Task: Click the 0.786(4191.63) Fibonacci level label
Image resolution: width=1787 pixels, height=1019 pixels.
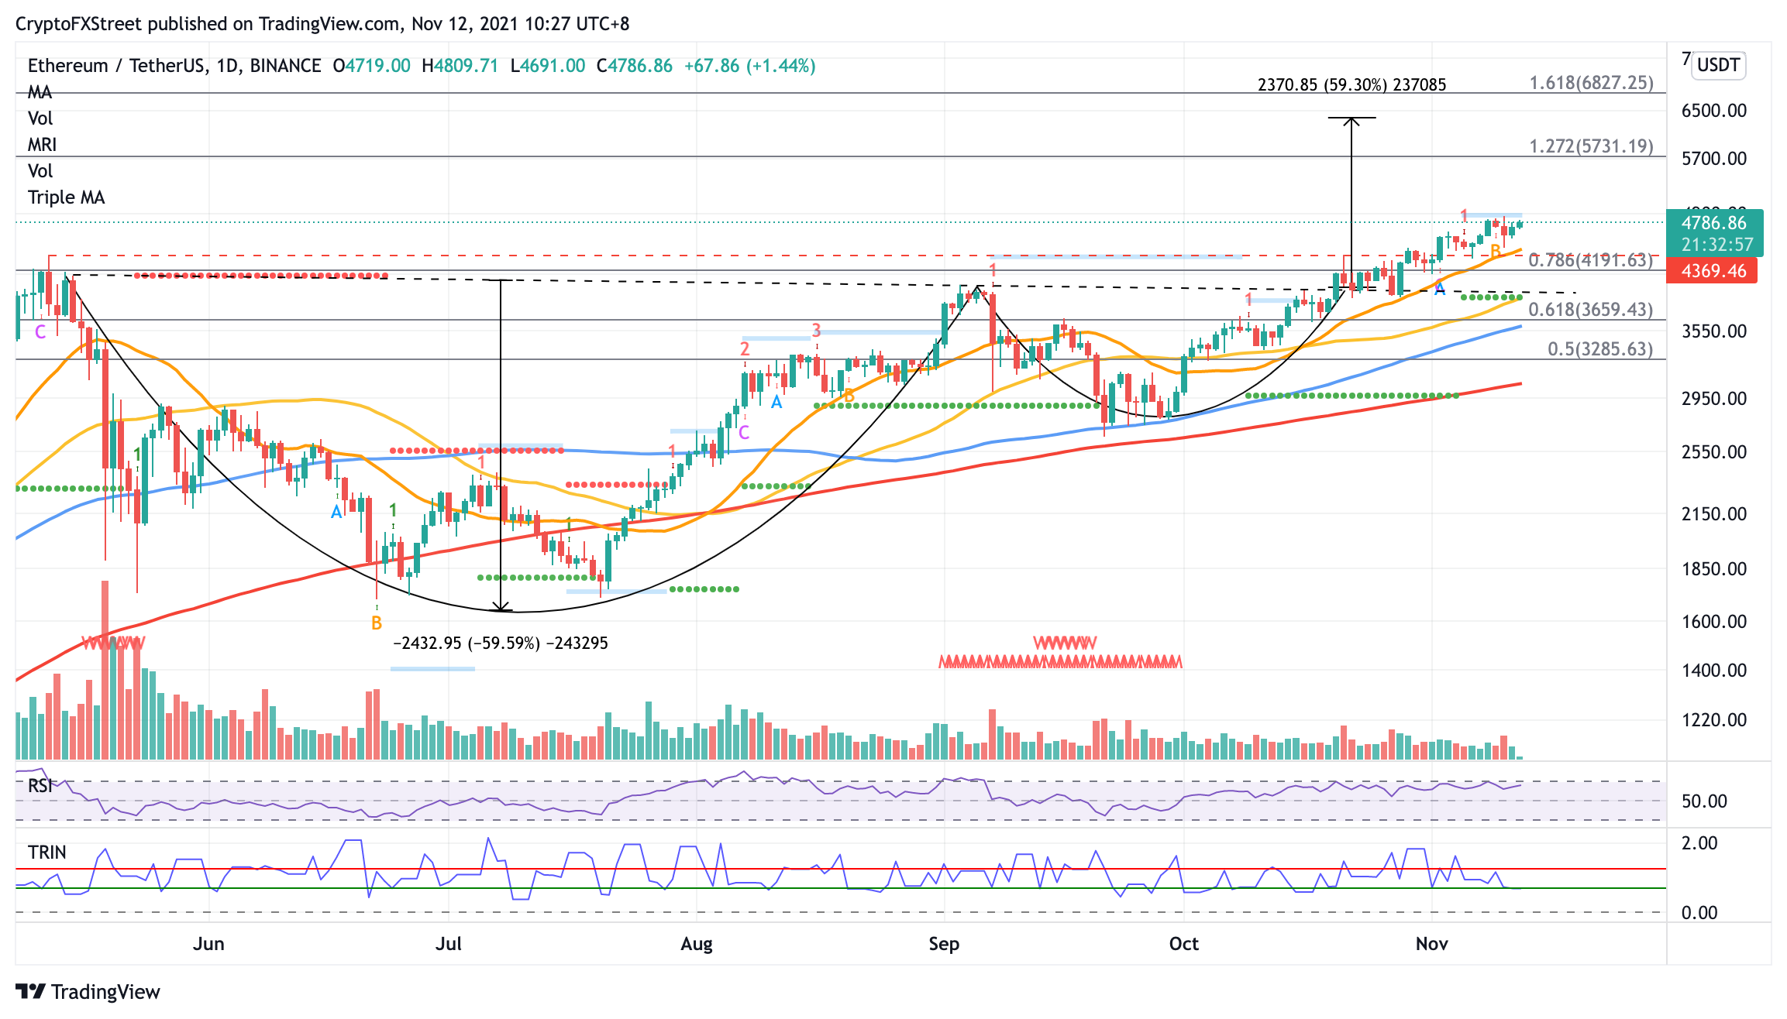Action: click(1591, 260)
